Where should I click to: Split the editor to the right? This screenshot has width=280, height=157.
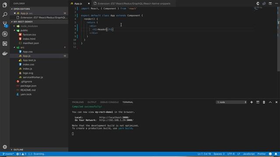(x=270, y=3)
